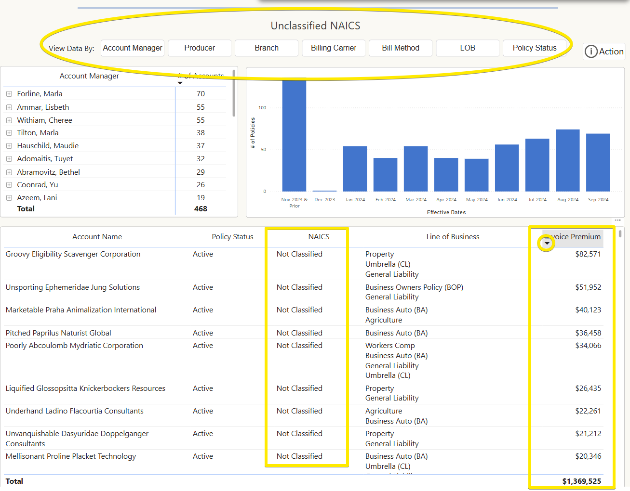Viewport: 630px width, 491px height.
Task: Click sort arrow under # of Accounts header
Action: click(180, 83)
